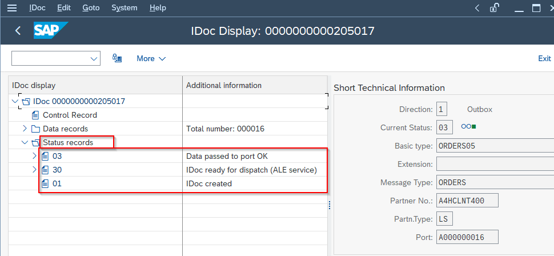Click document icon of status record 03
This screenshot has width=554, height=256.
45,156
